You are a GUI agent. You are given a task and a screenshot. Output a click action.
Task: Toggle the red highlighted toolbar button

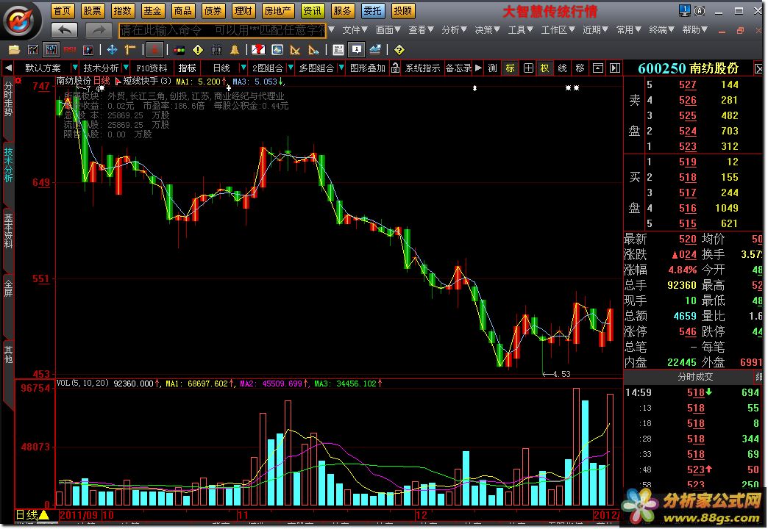[154, 50]
